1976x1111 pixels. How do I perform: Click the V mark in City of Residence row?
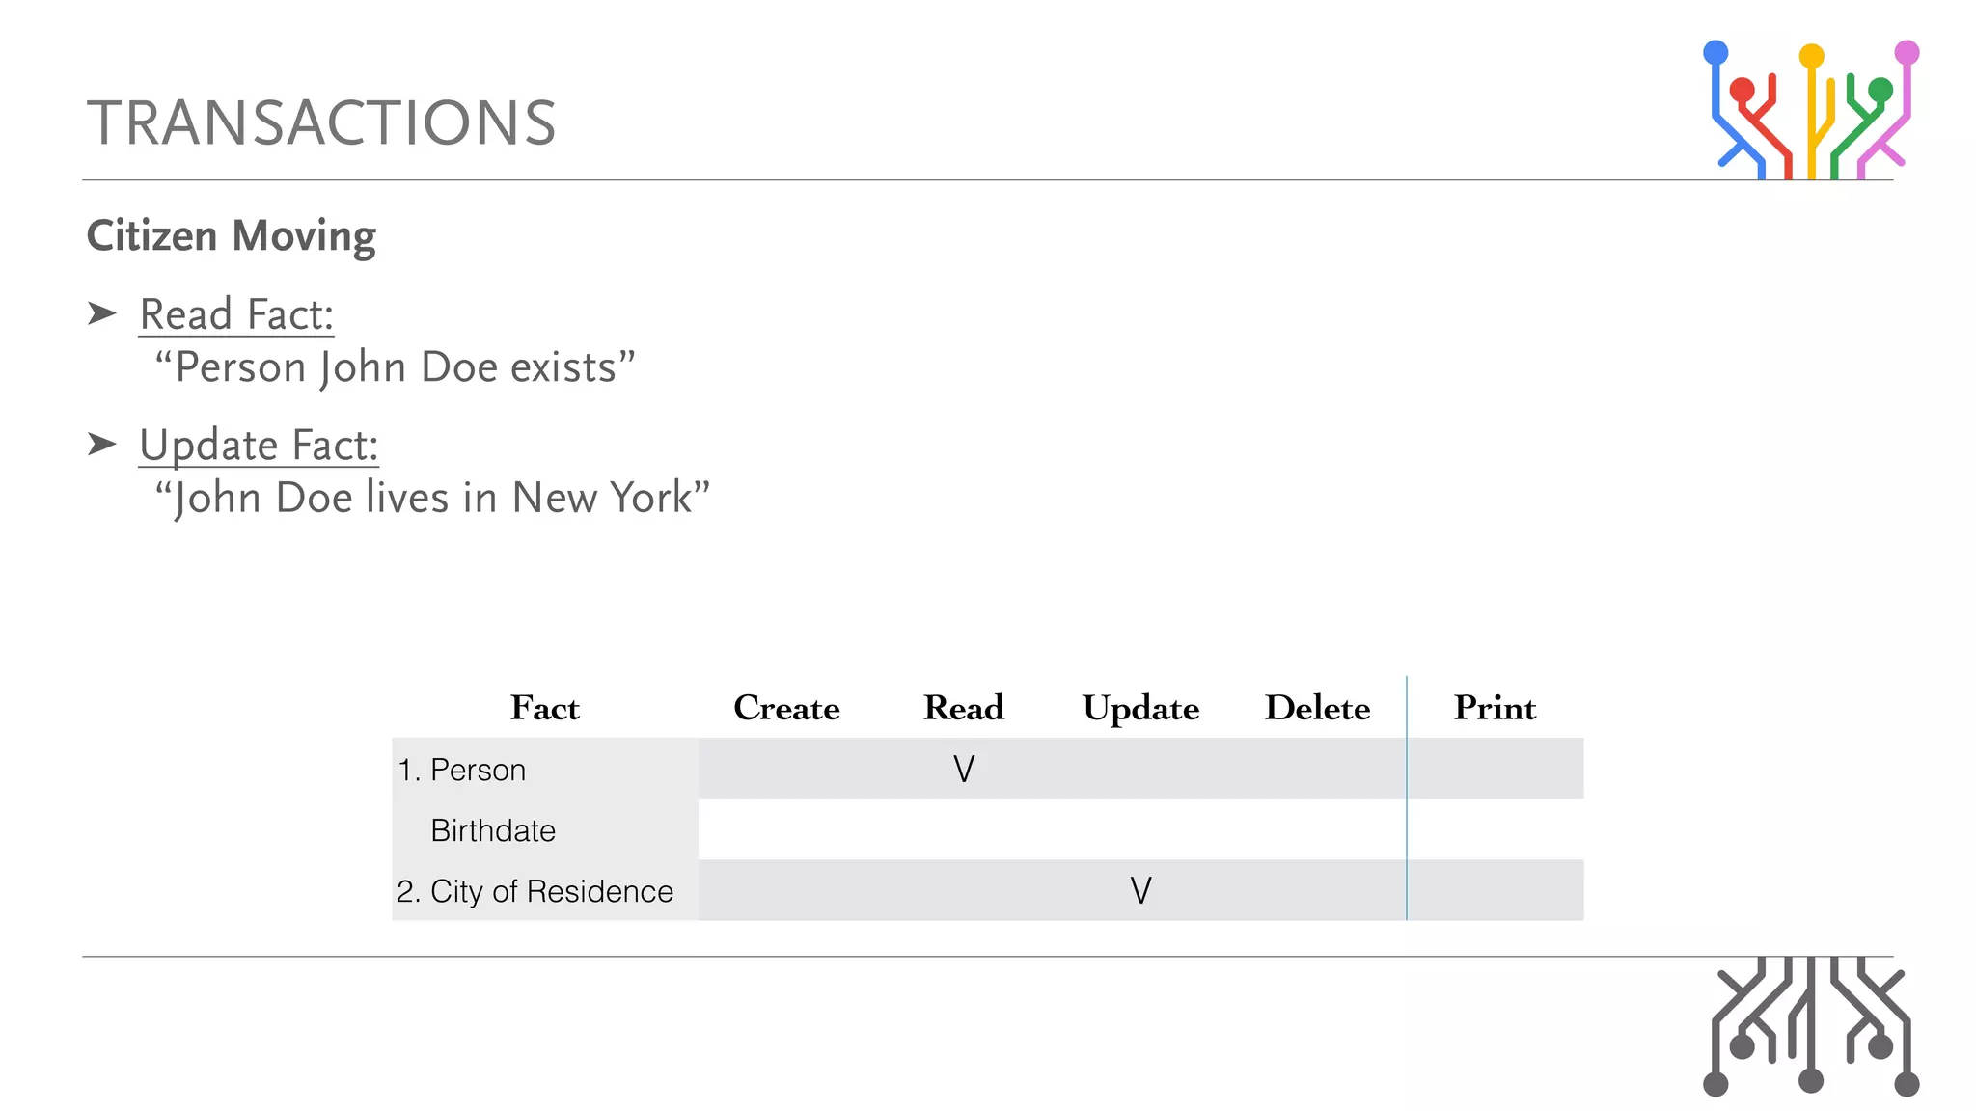(x=1140, y=890)
